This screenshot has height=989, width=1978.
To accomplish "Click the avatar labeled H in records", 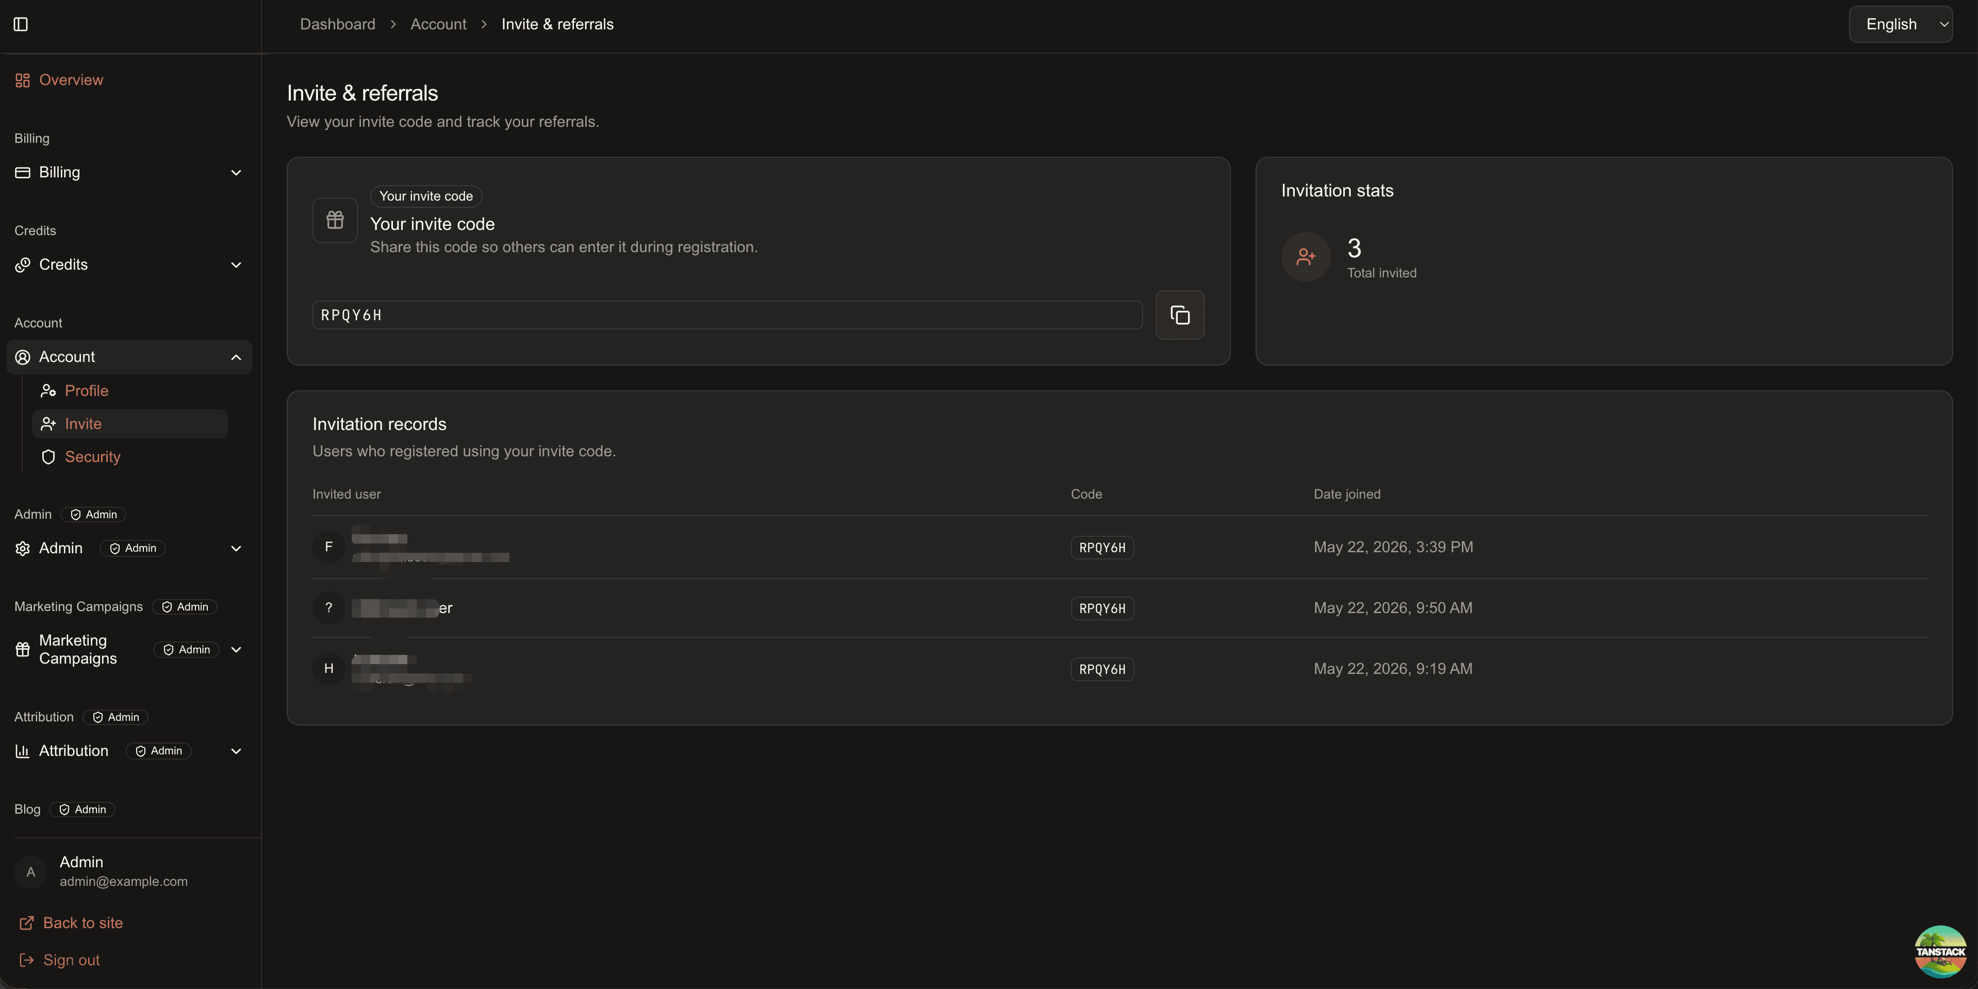I will pos(328,669).
